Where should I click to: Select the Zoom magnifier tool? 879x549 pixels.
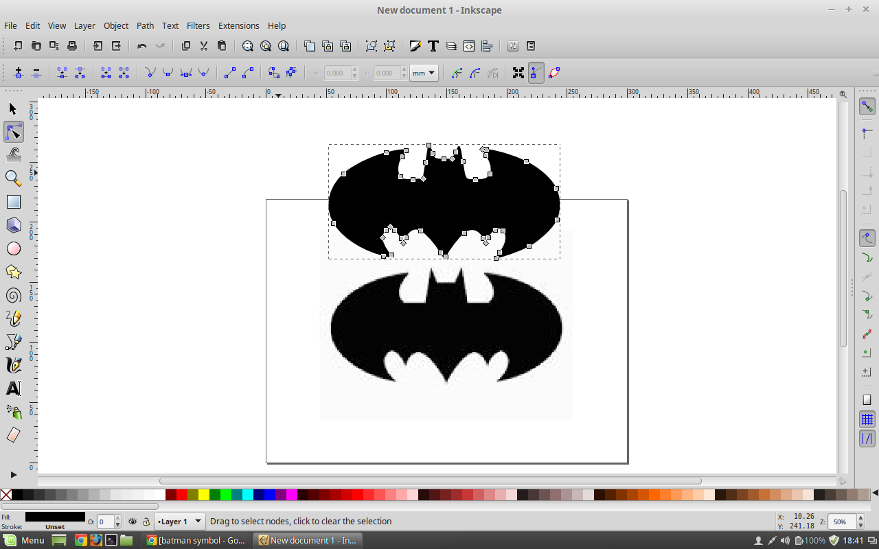pyautogui.click(x=13, y=178)
